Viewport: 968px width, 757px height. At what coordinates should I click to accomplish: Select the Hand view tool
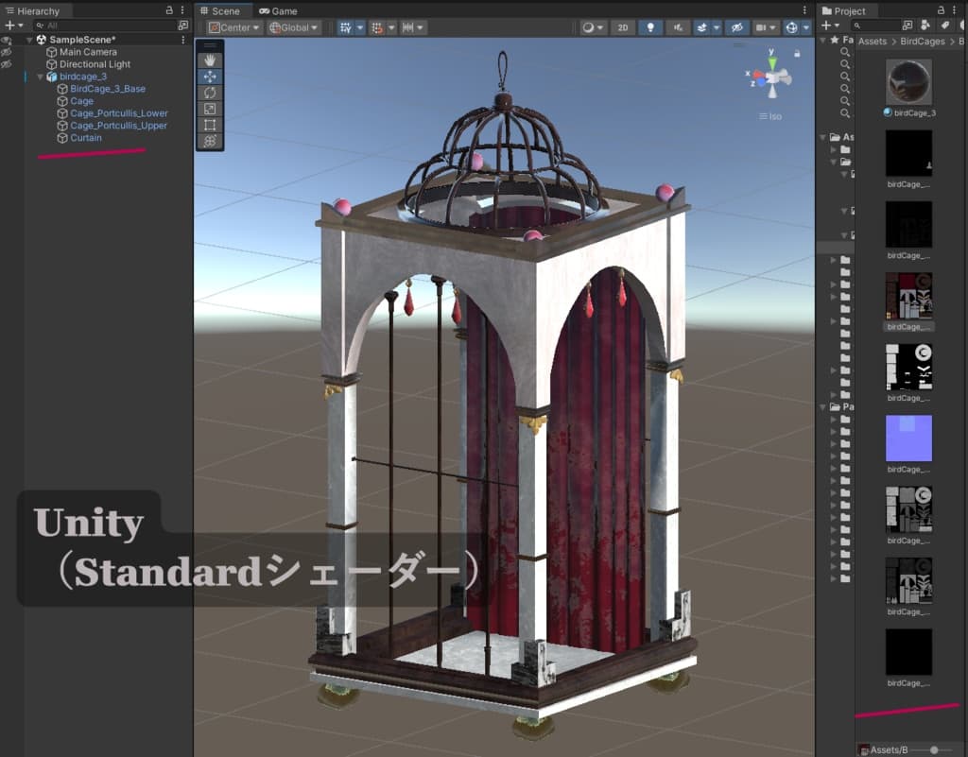click(210, 60)
